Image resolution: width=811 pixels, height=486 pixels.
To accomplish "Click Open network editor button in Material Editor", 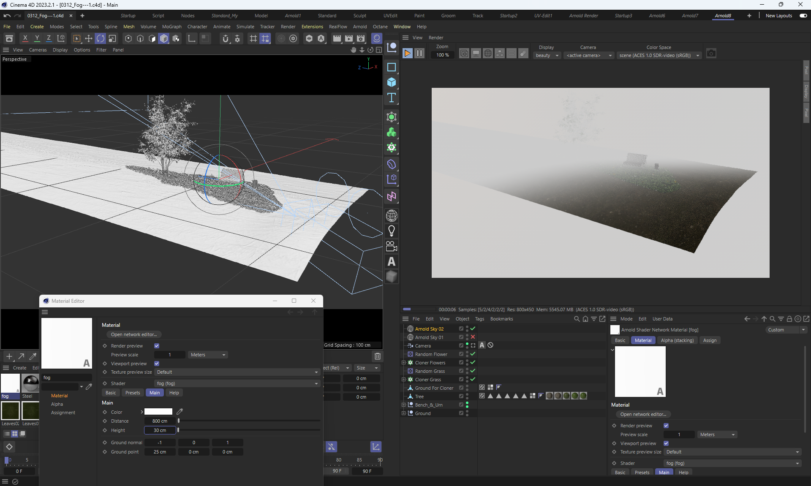I will [133, 334].
